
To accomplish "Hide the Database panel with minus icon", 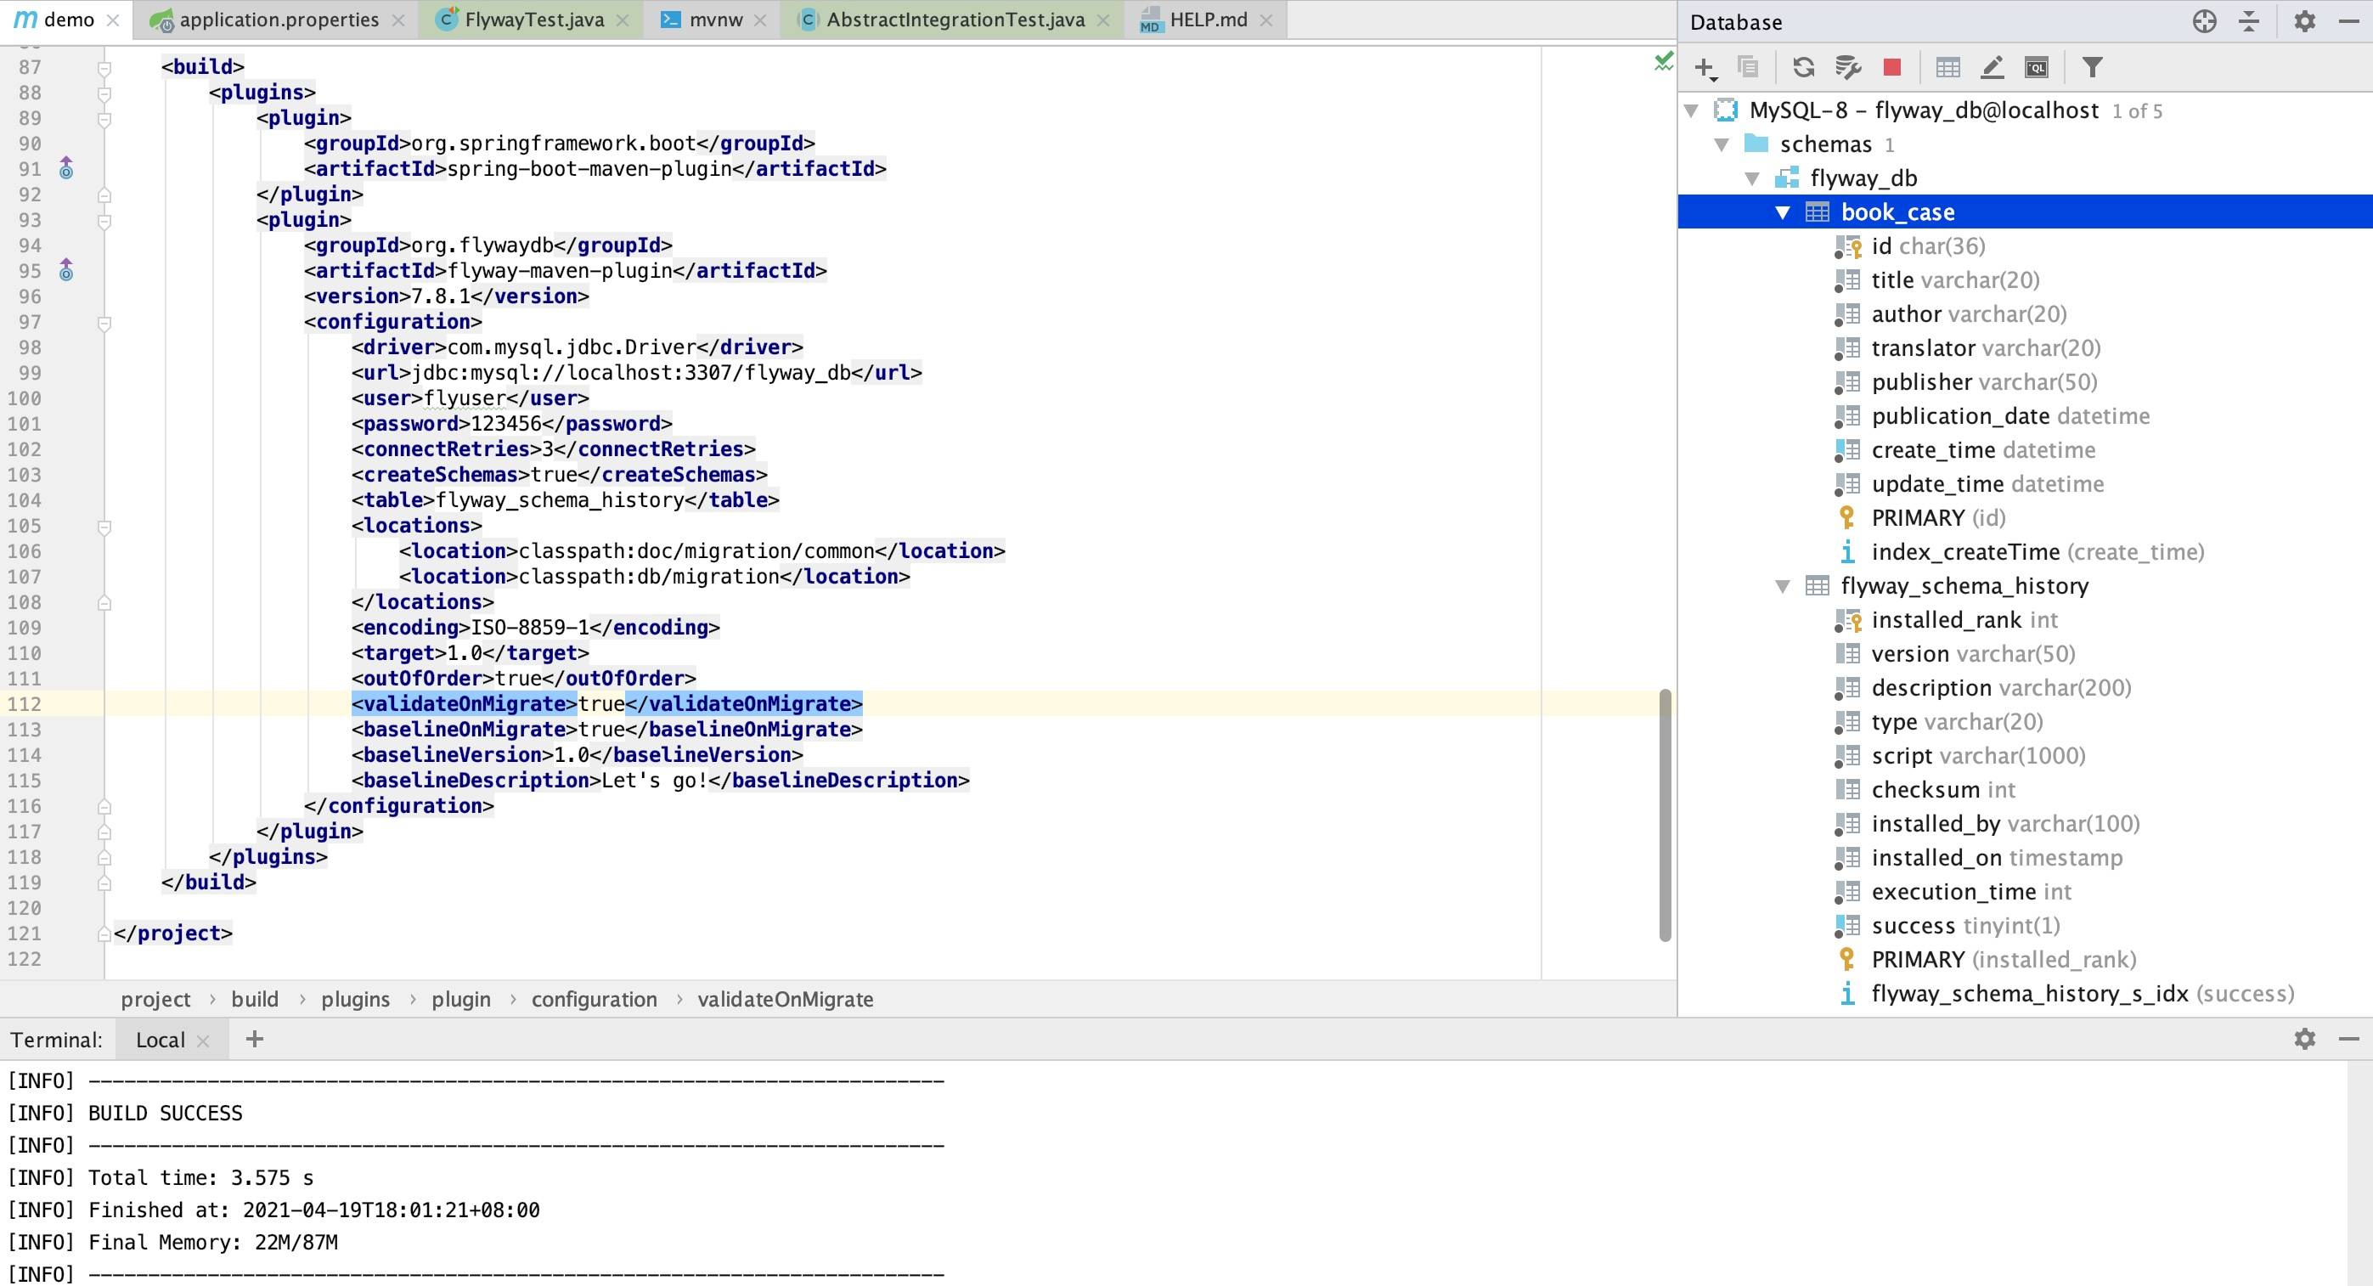I will pyautogui.click(x=2349, y=21).
